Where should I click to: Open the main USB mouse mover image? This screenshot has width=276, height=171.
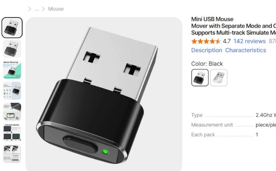click(104, 94)
